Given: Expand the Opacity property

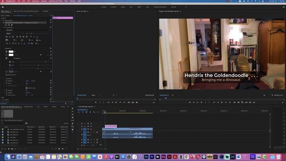Looking at the screenshot, I should pyautogui.click(x=4, y=93).
